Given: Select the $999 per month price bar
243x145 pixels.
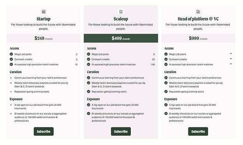Looking at the screenshot, I should pyautogui.click(x=198, y=38).
